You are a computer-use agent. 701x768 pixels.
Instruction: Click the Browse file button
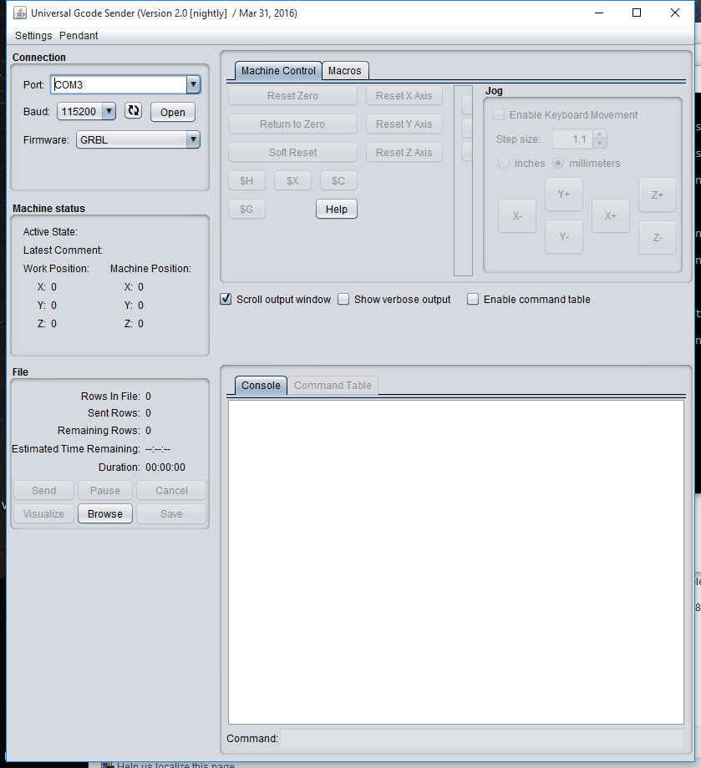click(x=105, y=513)
